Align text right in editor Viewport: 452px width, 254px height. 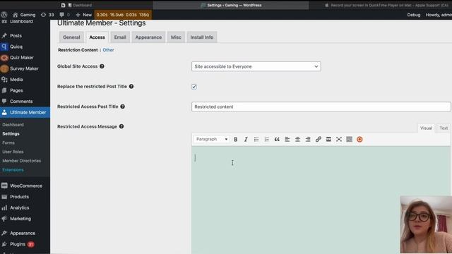click(x=308, y=140)
